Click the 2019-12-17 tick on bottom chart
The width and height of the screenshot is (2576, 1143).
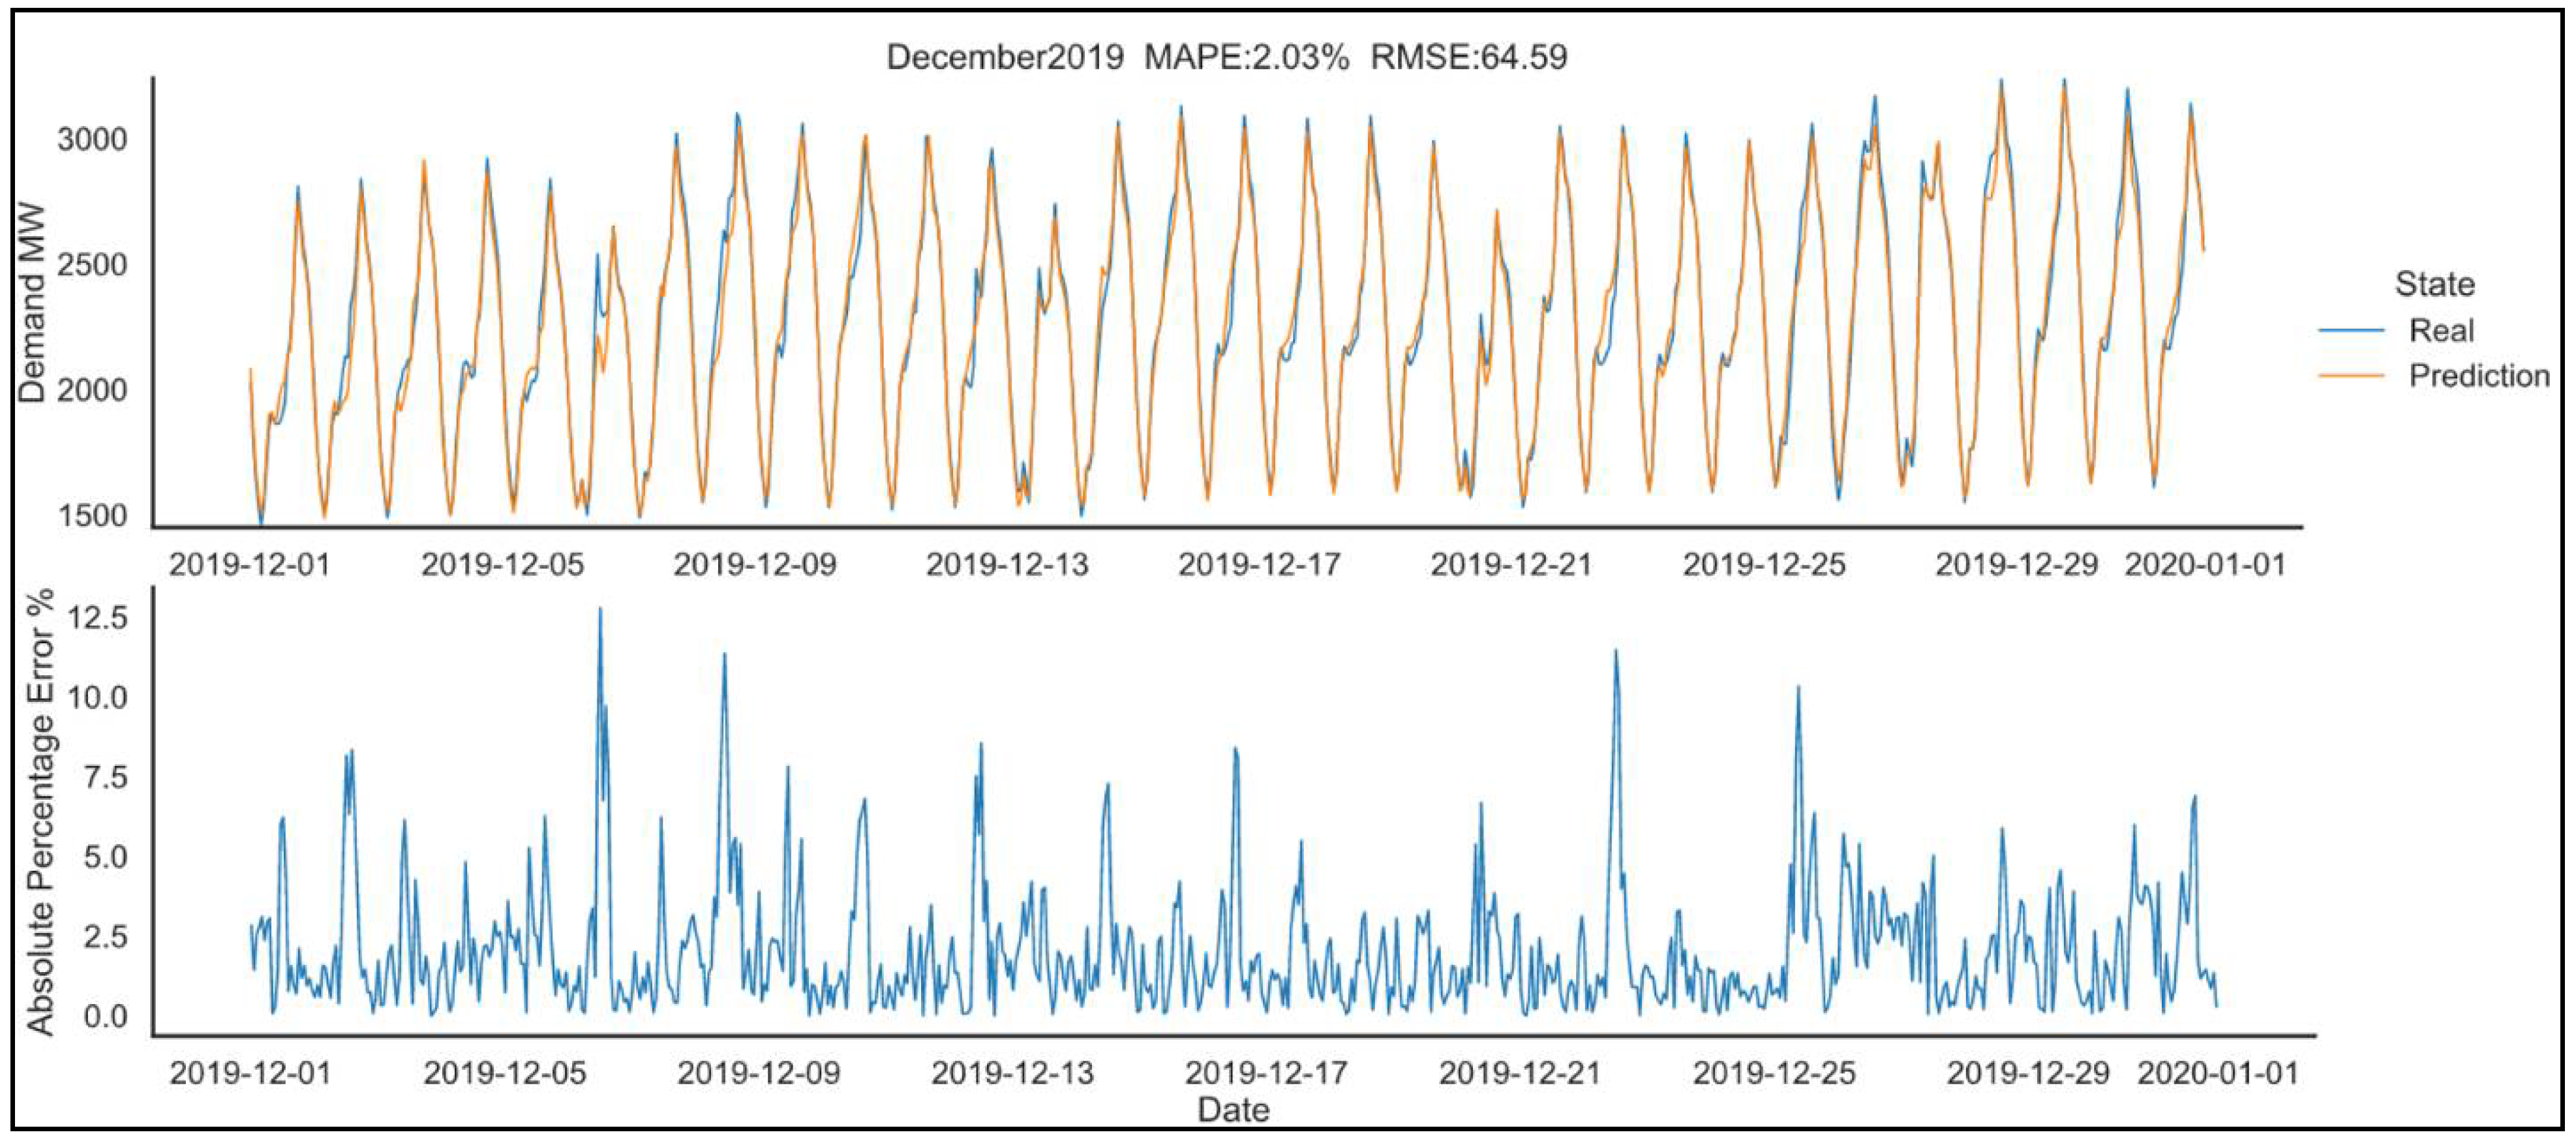(1266, 1073)
